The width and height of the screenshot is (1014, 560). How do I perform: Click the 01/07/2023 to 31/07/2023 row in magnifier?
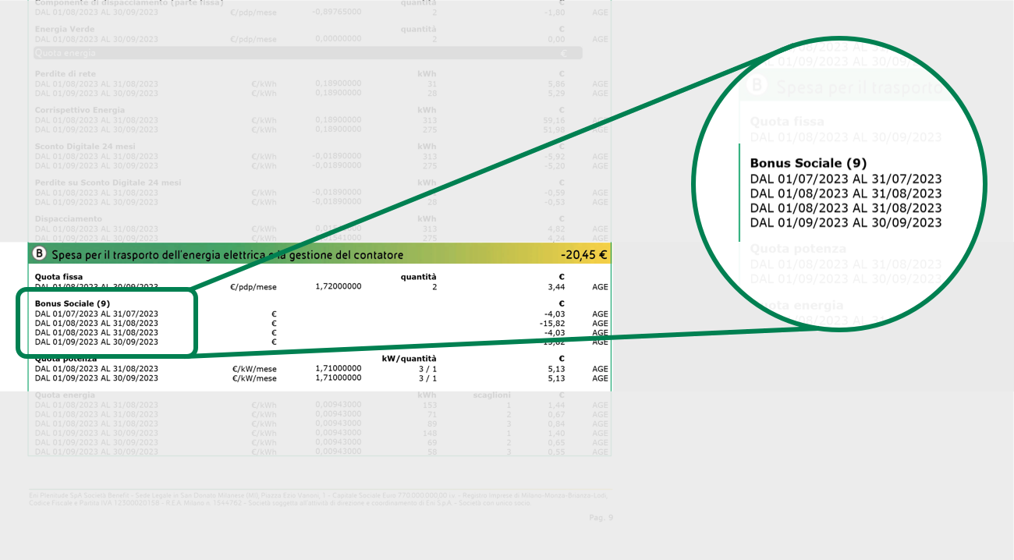pyautogui.click(x=846, y=179)
